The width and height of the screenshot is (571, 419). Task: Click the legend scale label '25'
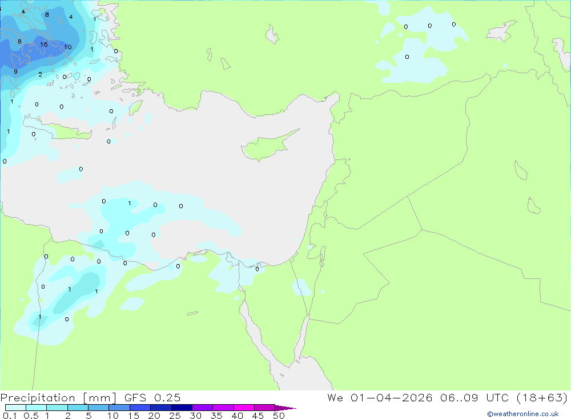tap(175, 416)
